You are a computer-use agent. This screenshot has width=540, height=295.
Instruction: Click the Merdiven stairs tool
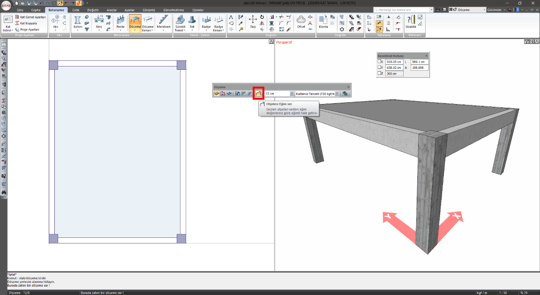164,22
